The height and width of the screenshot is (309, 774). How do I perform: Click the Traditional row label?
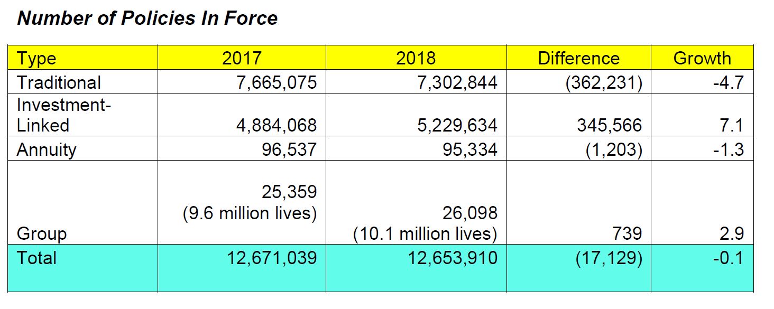coord(59,82)
